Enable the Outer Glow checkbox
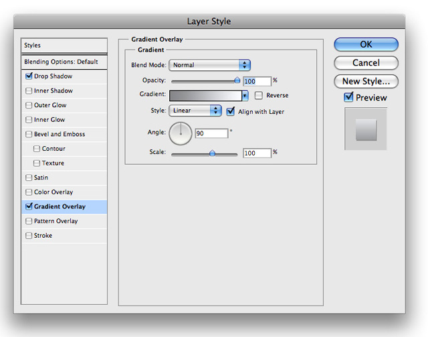 (x=29, y=105)
